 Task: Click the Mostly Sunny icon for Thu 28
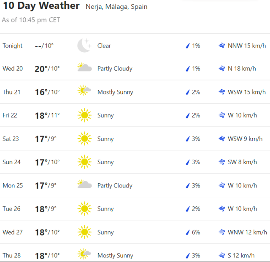(x=84, y=254)
